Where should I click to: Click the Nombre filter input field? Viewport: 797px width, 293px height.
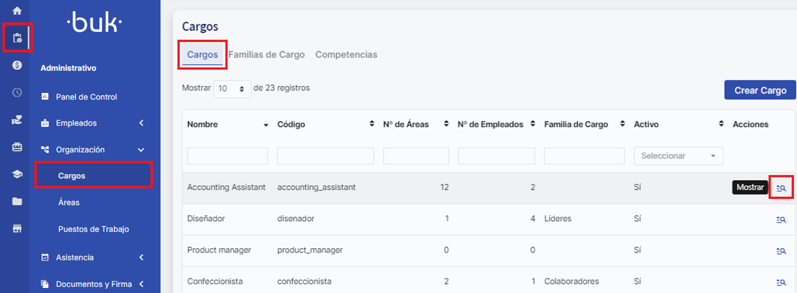pyautogui.click(x=227, y=156)
